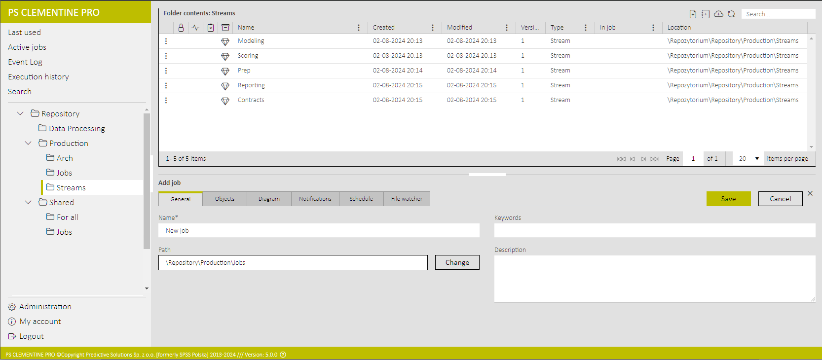Click the Change path button
This screenshot has height=360, width=822.
pos(457,262)
